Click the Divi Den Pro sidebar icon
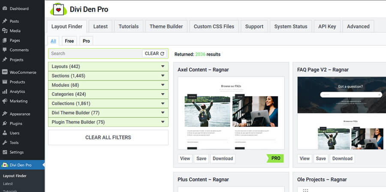386x192 pixels. pyautogui.click(x=5, y=165)
